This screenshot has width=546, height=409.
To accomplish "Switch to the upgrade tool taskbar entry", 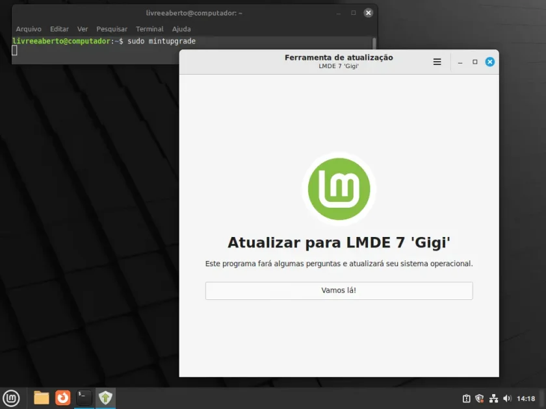I will click(x=105, y=398).
